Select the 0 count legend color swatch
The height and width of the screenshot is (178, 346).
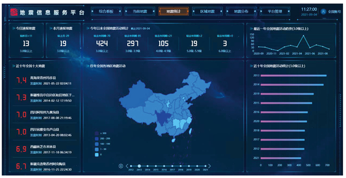[97, 155]
